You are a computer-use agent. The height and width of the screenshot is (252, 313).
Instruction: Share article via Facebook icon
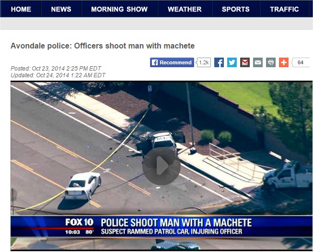pyautogui.click(x=219, y=62)
